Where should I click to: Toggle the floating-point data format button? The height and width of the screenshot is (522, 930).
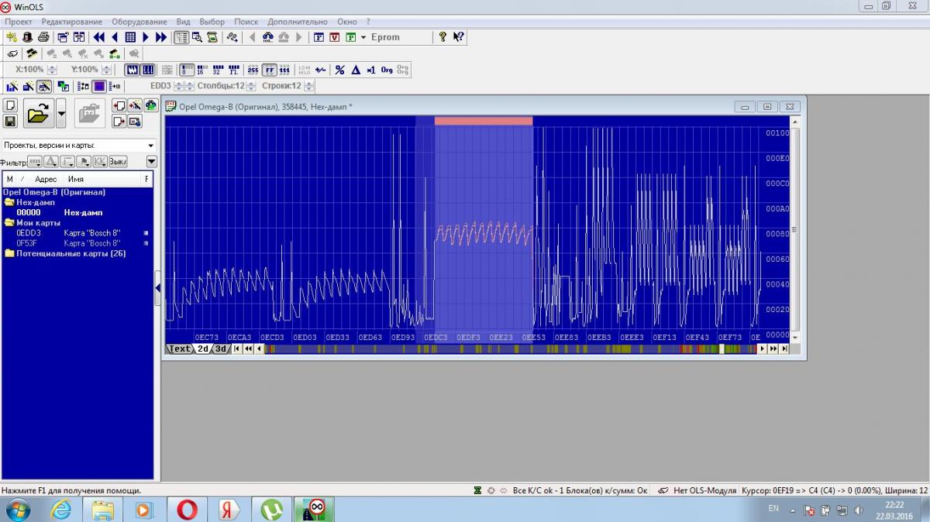(233, 70)
